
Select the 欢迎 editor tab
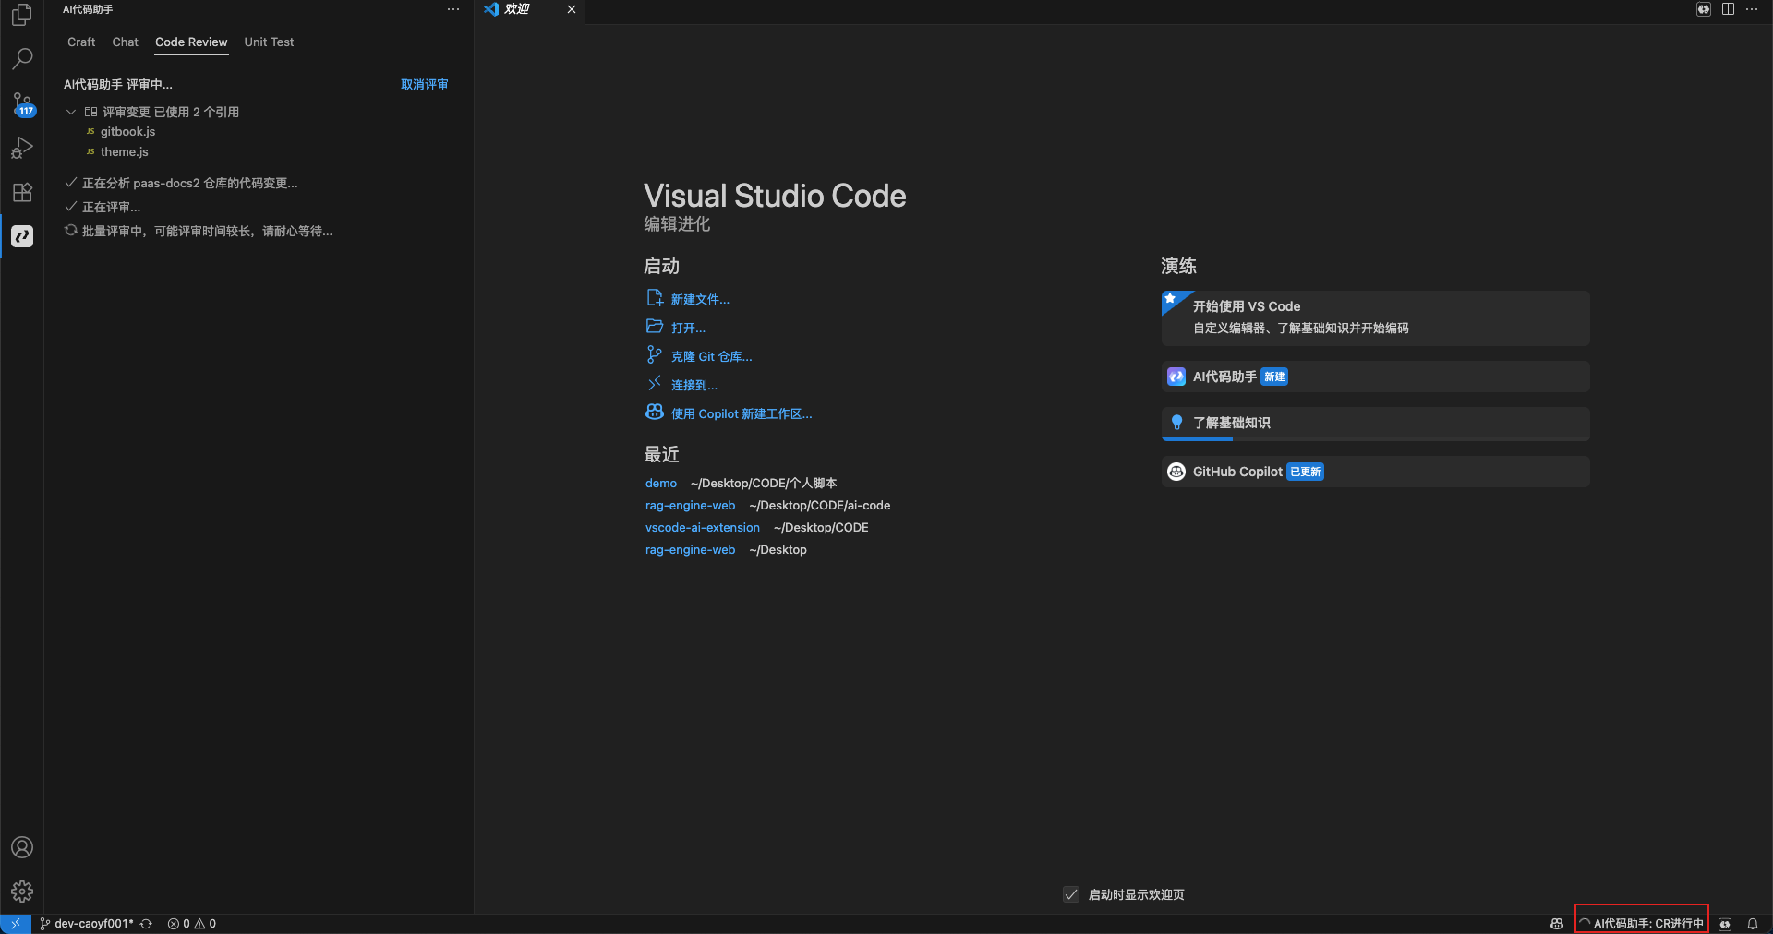(530, 10)
